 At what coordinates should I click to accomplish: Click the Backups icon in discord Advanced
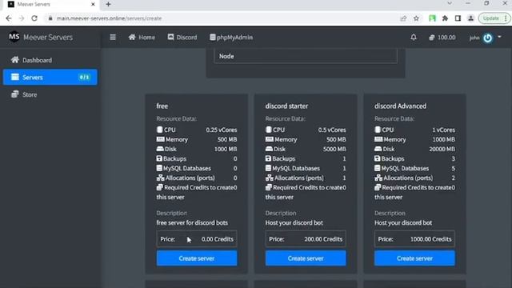click(378, 158)
